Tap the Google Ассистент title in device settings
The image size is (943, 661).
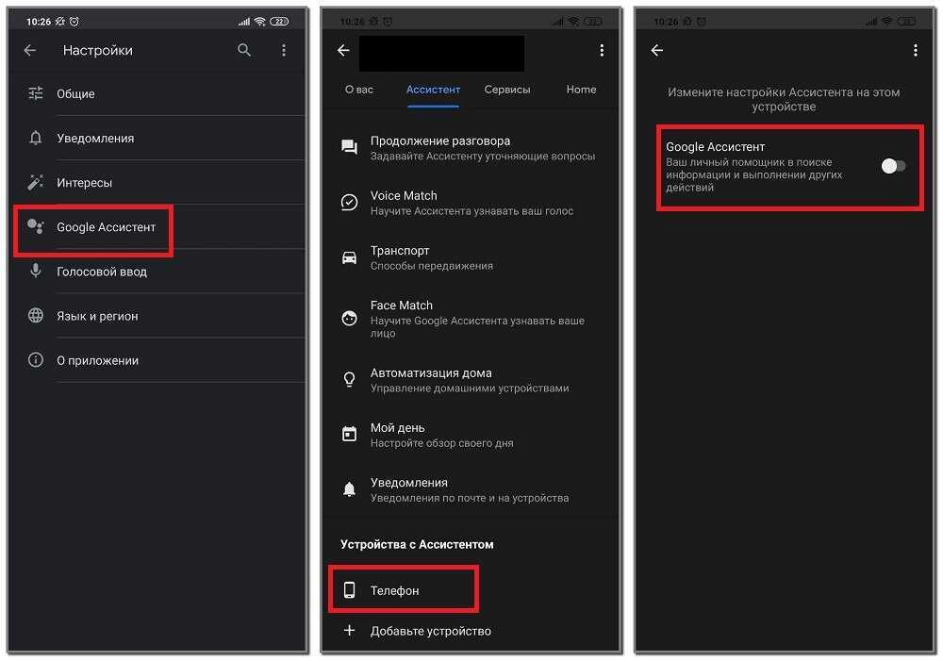[715, 147]
